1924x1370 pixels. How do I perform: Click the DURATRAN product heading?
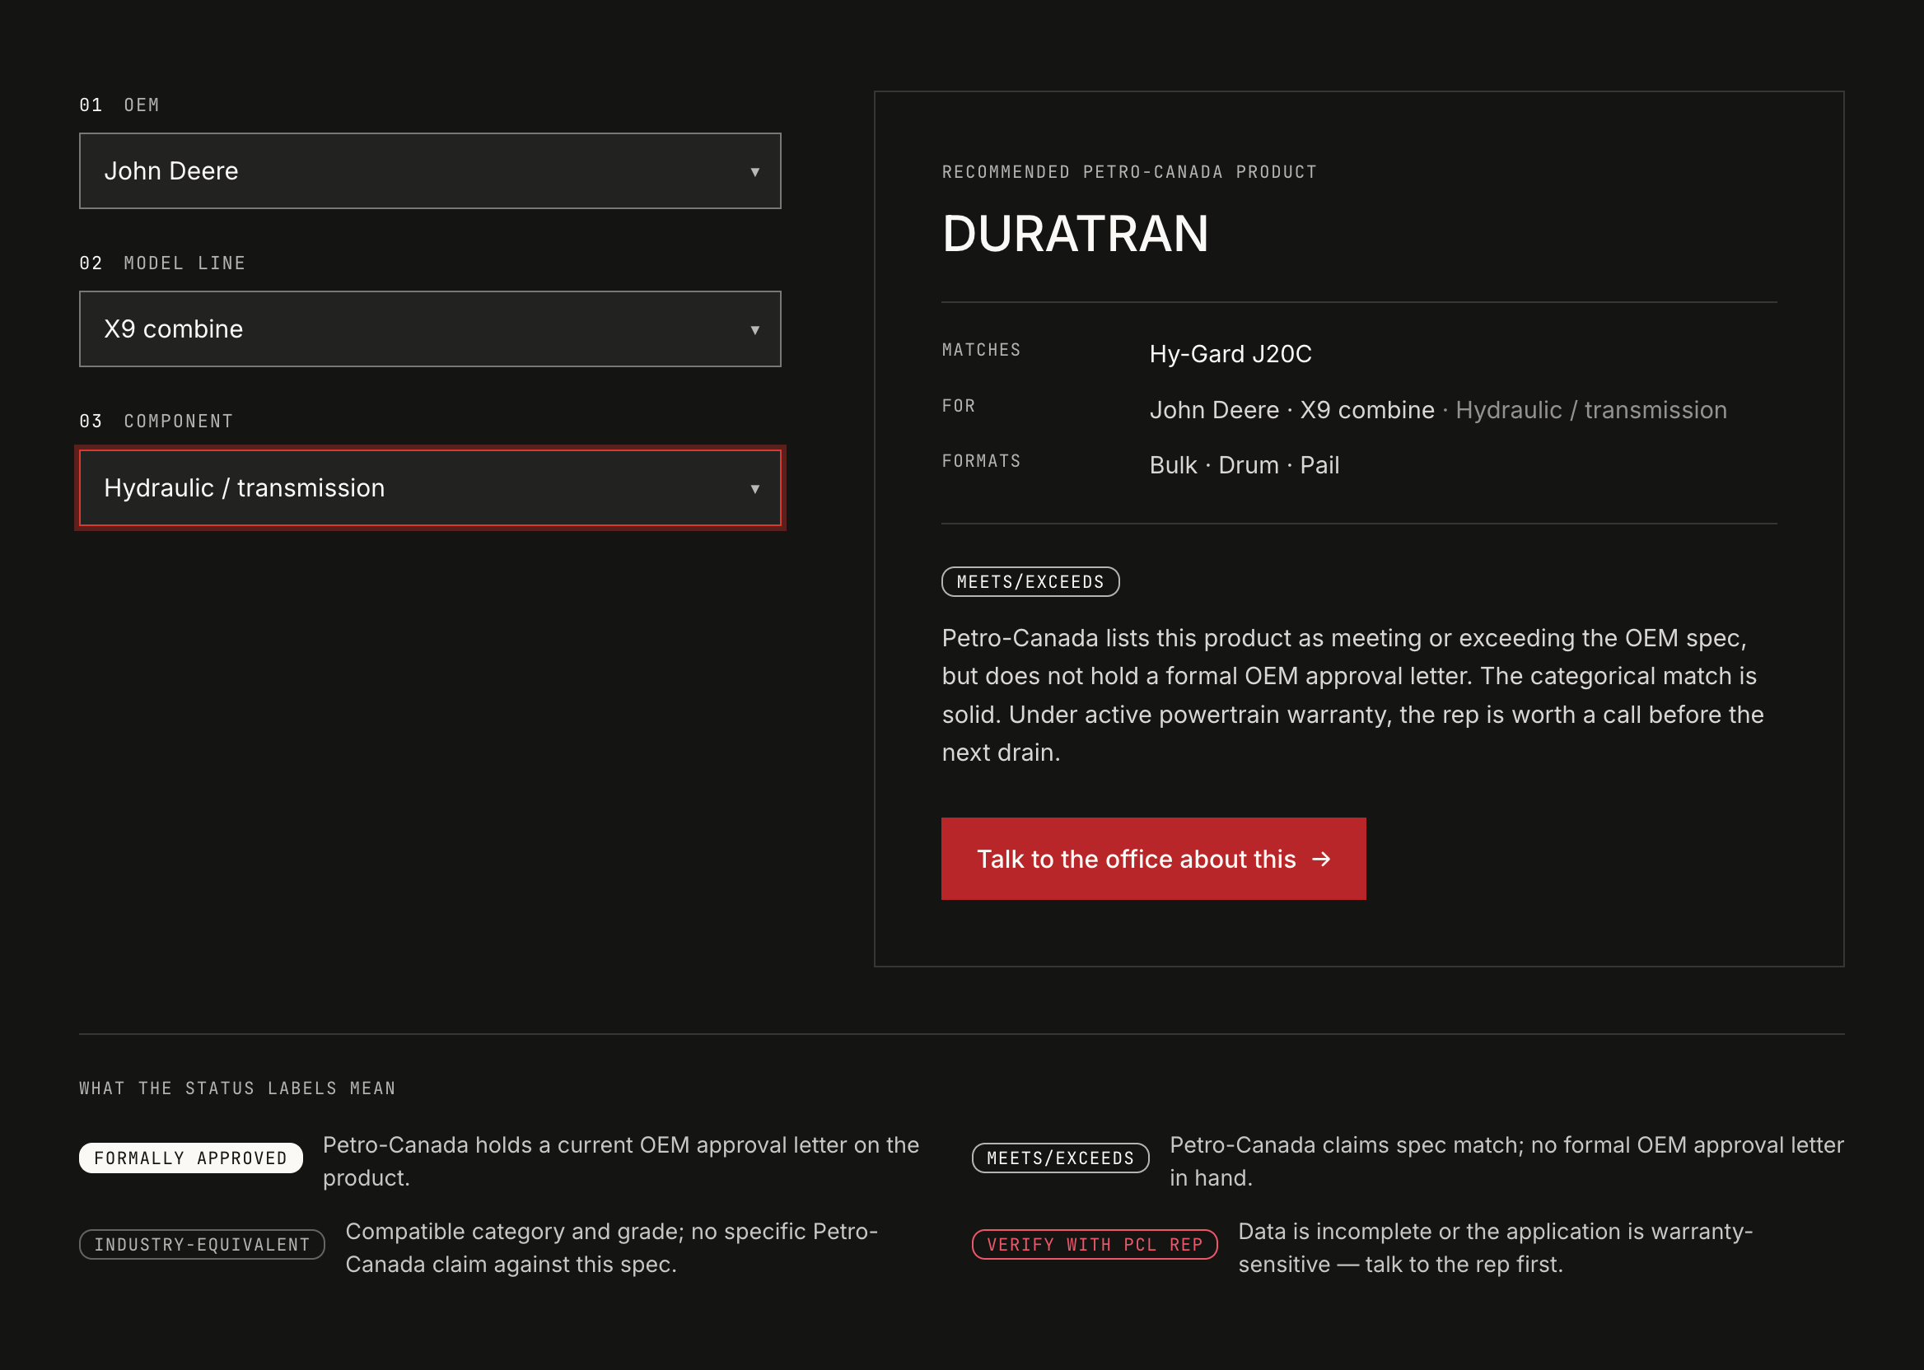tap(1075, 234)
